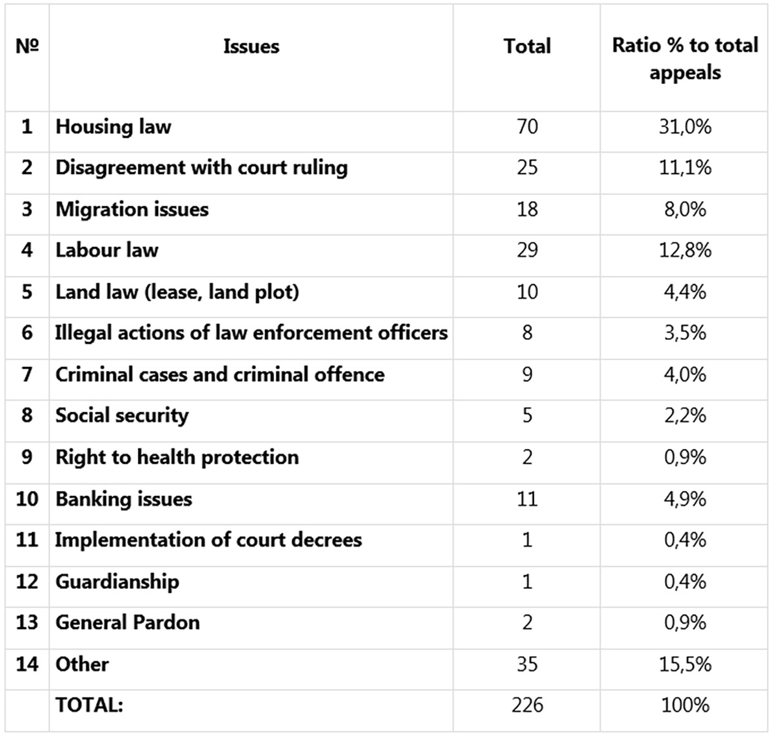Click the Migration issues row label
The height and width of the screenshot is (738, 774).
click(132, 209)
